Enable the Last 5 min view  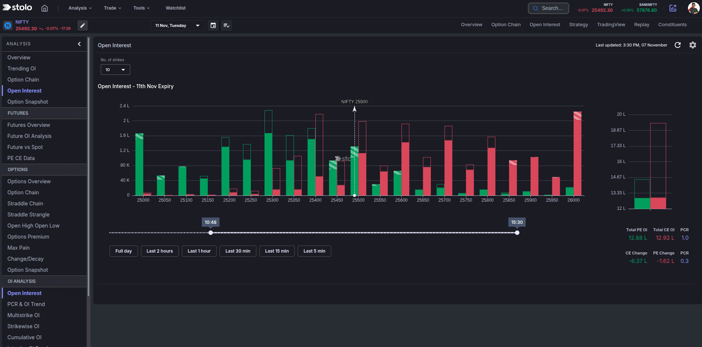tap(314, 251)
